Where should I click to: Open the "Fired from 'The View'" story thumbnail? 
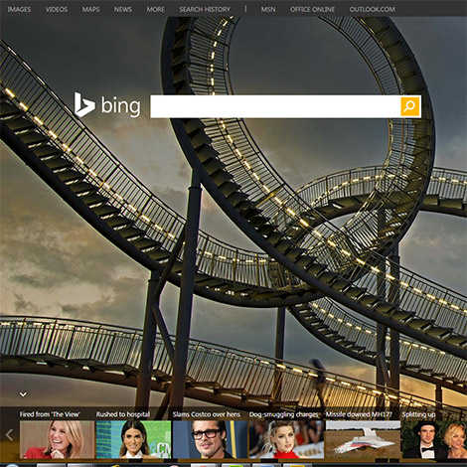pos(57,439)
